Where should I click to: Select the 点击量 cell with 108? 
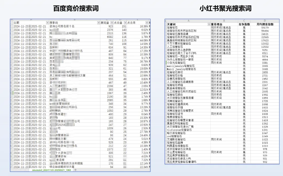point(120,44)
